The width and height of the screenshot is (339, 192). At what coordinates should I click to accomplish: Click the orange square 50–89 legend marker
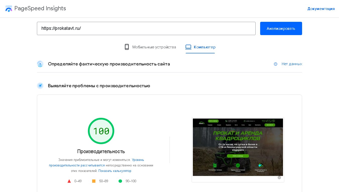point(94,181)
